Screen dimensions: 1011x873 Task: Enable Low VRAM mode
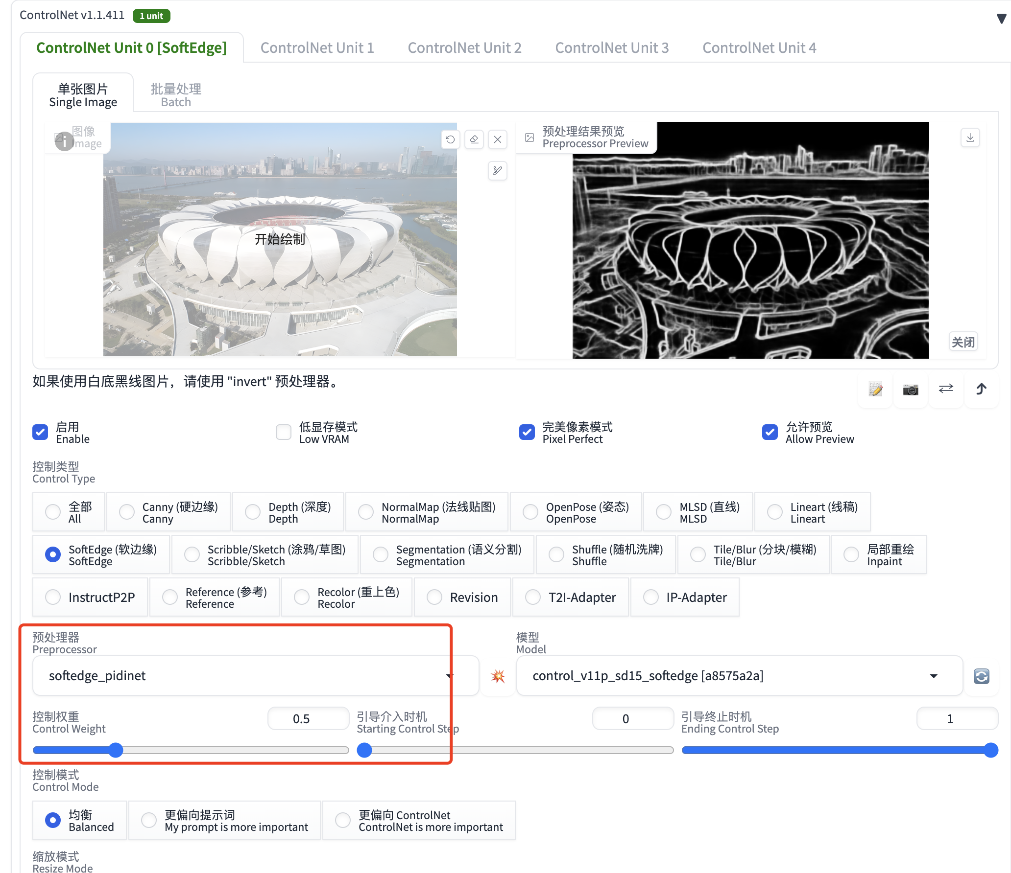pos(284,432)
